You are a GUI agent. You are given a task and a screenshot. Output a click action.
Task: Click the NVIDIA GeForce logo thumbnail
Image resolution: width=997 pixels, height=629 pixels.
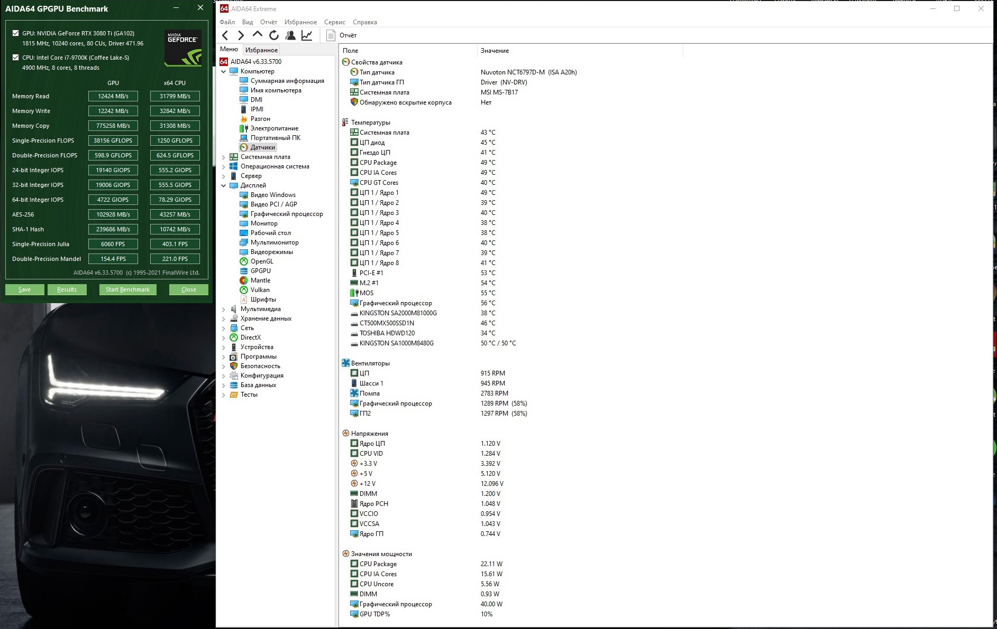(183, 48)
